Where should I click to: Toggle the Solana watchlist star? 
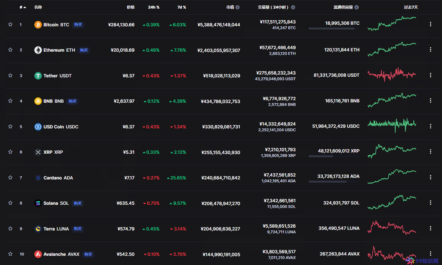pos(10,203)
